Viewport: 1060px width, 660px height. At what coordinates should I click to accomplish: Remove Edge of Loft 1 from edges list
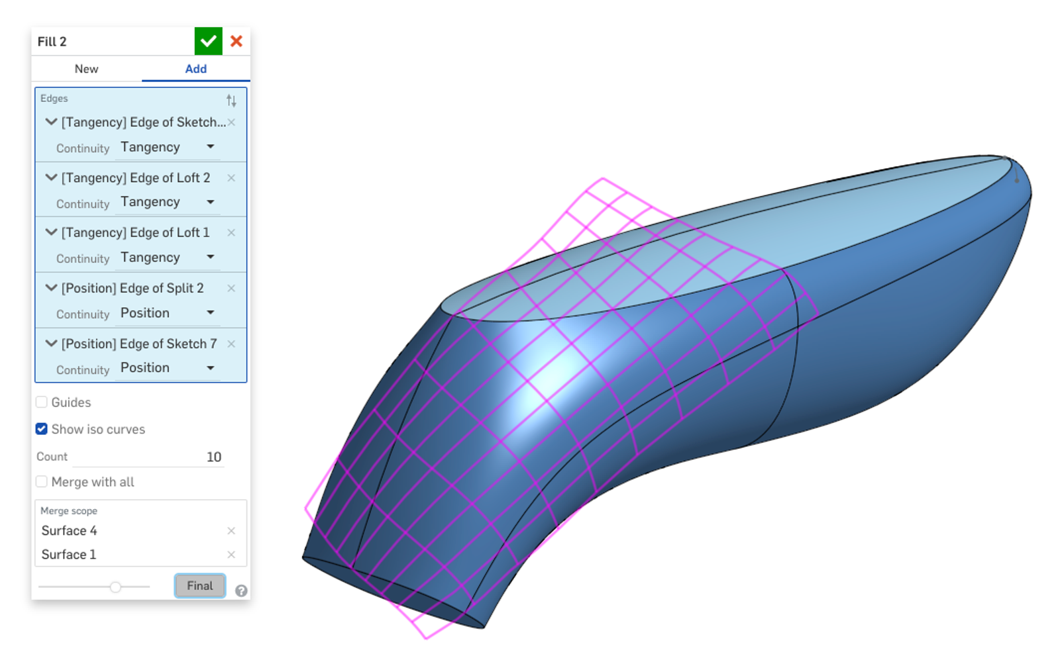click(x=231, y=233)
